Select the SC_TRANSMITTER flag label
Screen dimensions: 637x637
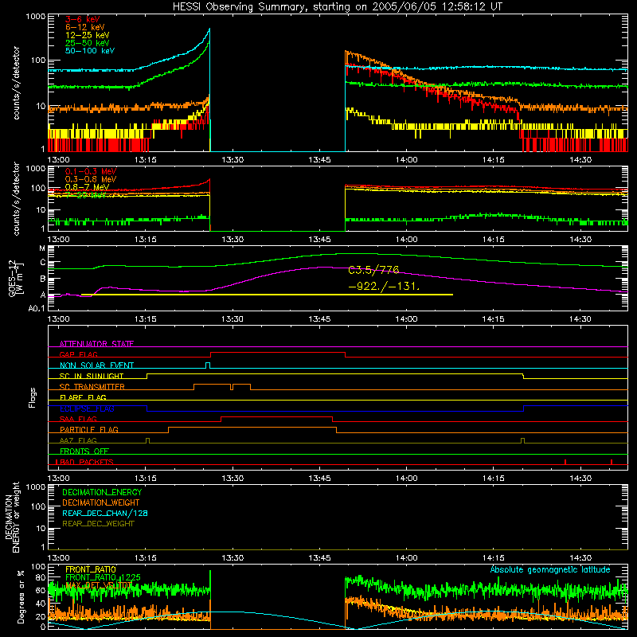pos(92,387)
